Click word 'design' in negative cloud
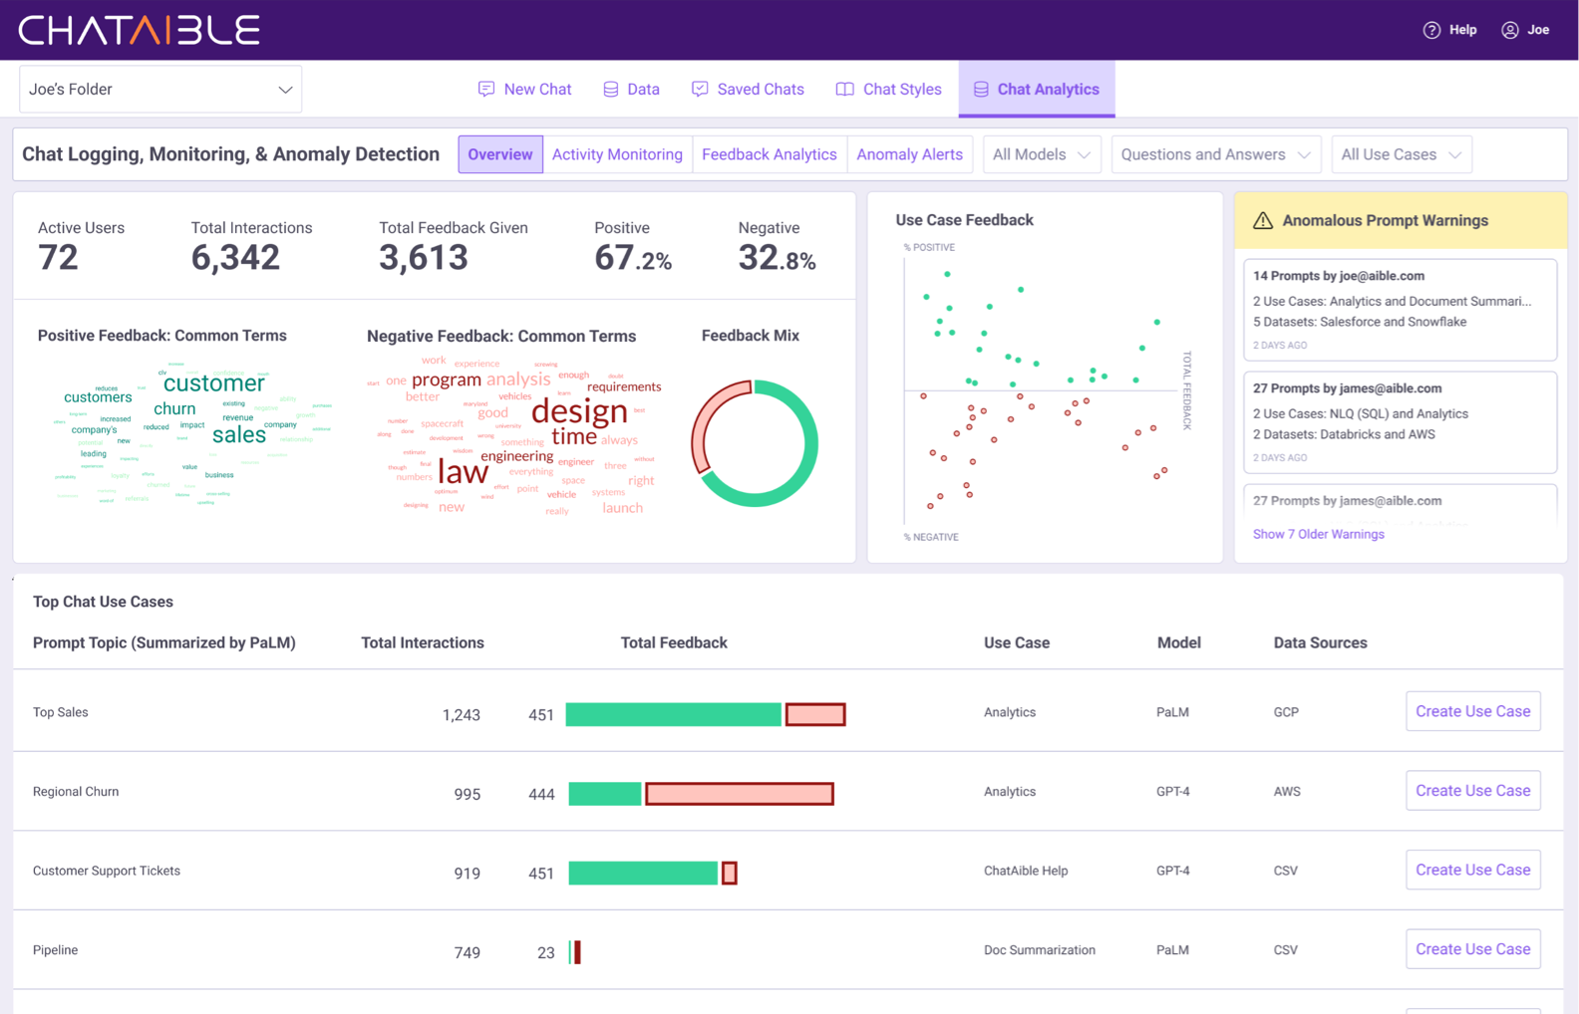The height and width of the screenshot is (1014, 1579). tap(579, 411)
